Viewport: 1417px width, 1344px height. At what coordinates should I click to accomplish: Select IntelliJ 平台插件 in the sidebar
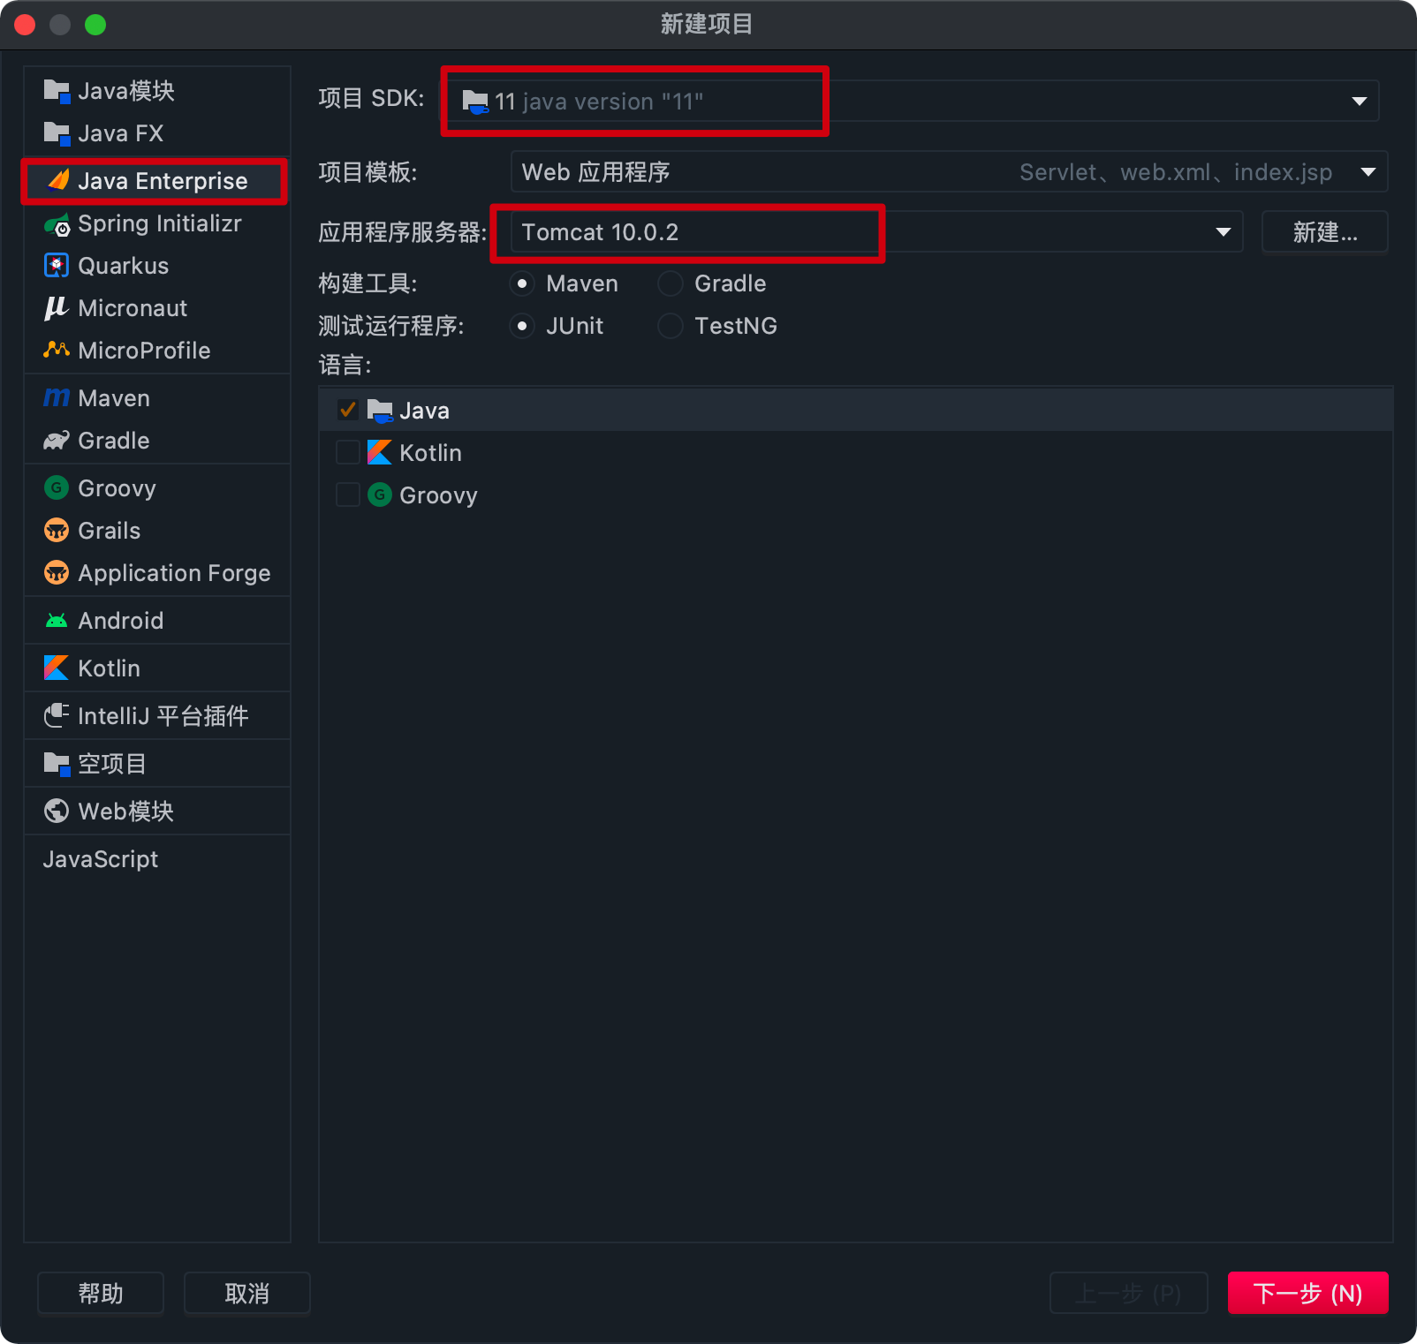(157, 716)
